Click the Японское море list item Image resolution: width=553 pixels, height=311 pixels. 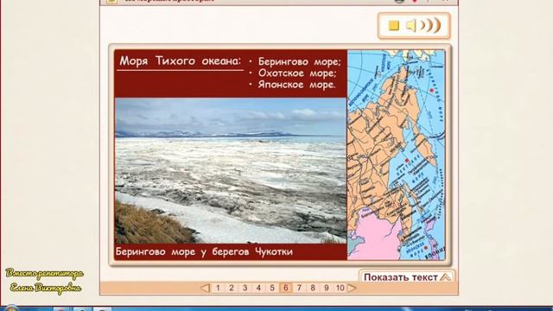pos(296,85)
